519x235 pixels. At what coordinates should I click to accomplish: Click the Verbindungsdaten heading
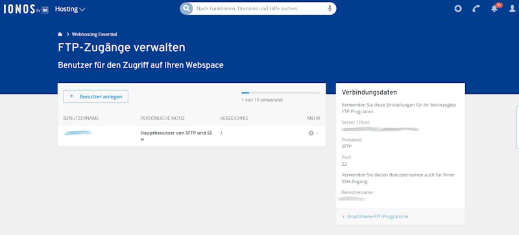pos(369,92)
